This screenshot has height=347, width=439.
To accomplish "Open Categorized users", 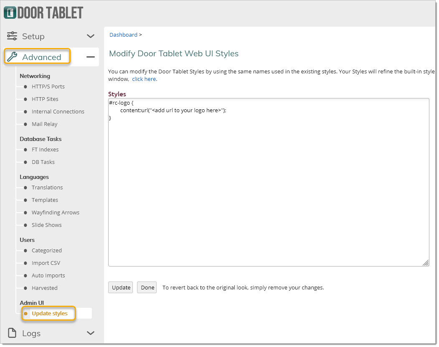I will pyautogui.click(x=46, y=251).
